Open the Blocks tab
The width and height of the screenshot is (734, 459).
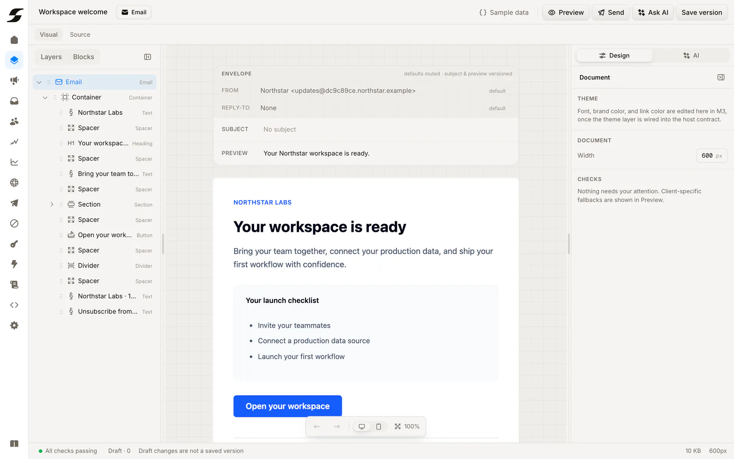83,57
